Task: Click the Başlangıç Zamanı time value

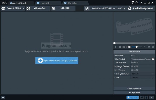Action: tap(135, 66)
